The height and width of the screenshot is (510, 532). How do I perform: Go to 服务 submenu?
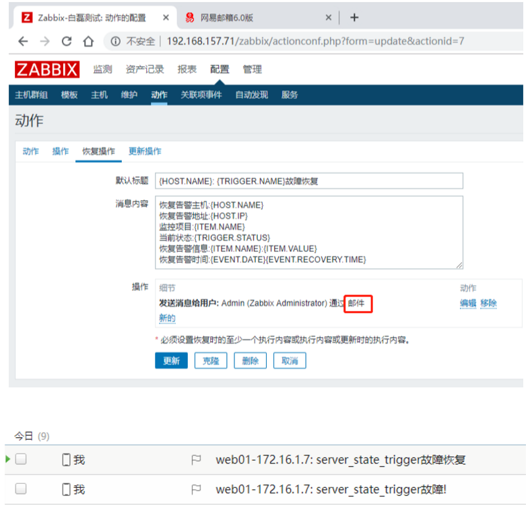290,95
